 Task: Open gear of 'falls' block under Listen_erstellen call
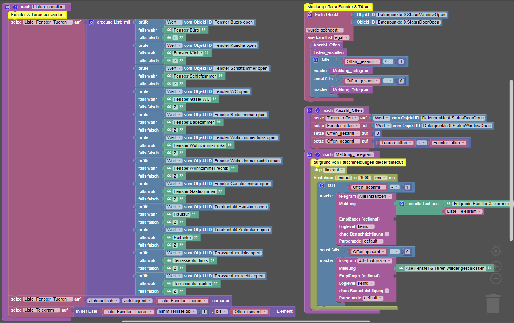coord(315,60)
